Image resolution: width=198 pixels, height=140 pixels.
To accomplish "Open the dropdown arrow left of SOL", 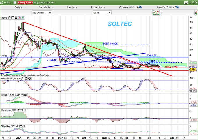I will tap(5, 3).
